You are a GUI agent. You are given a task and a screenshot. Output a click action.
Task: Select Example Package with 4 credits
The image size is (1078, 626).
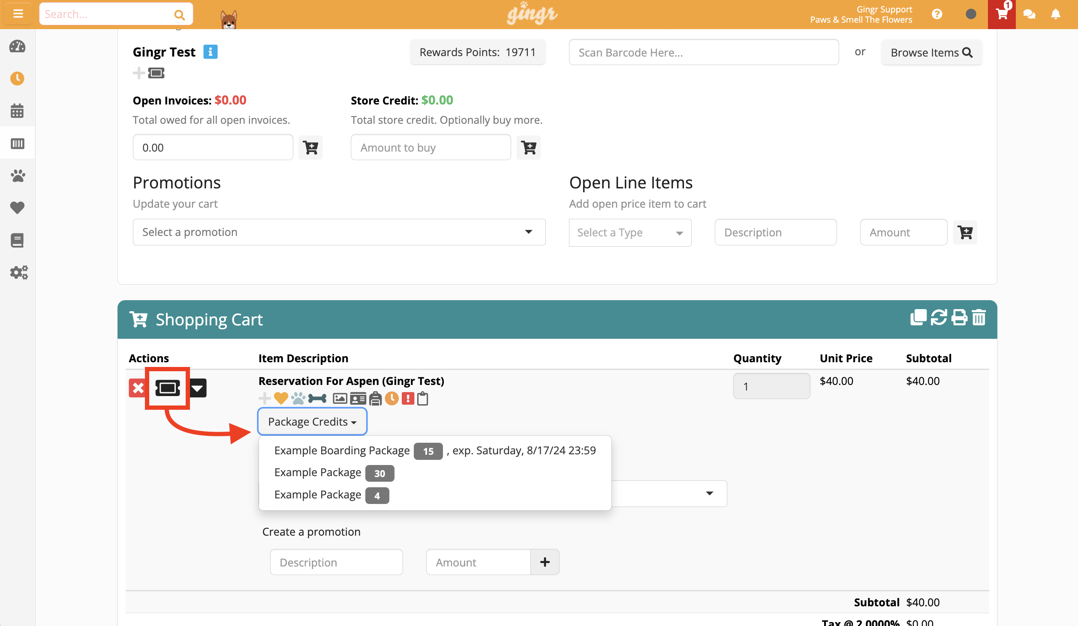(x=435, y=495)
